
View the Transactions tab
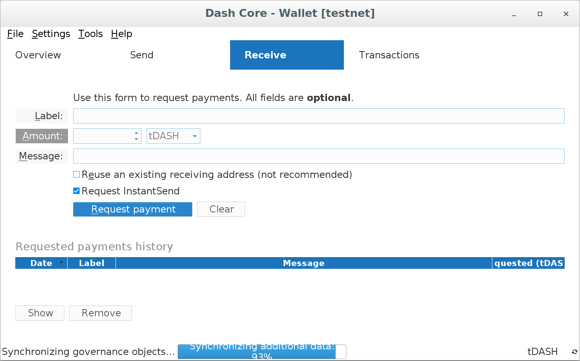(389, 55)
